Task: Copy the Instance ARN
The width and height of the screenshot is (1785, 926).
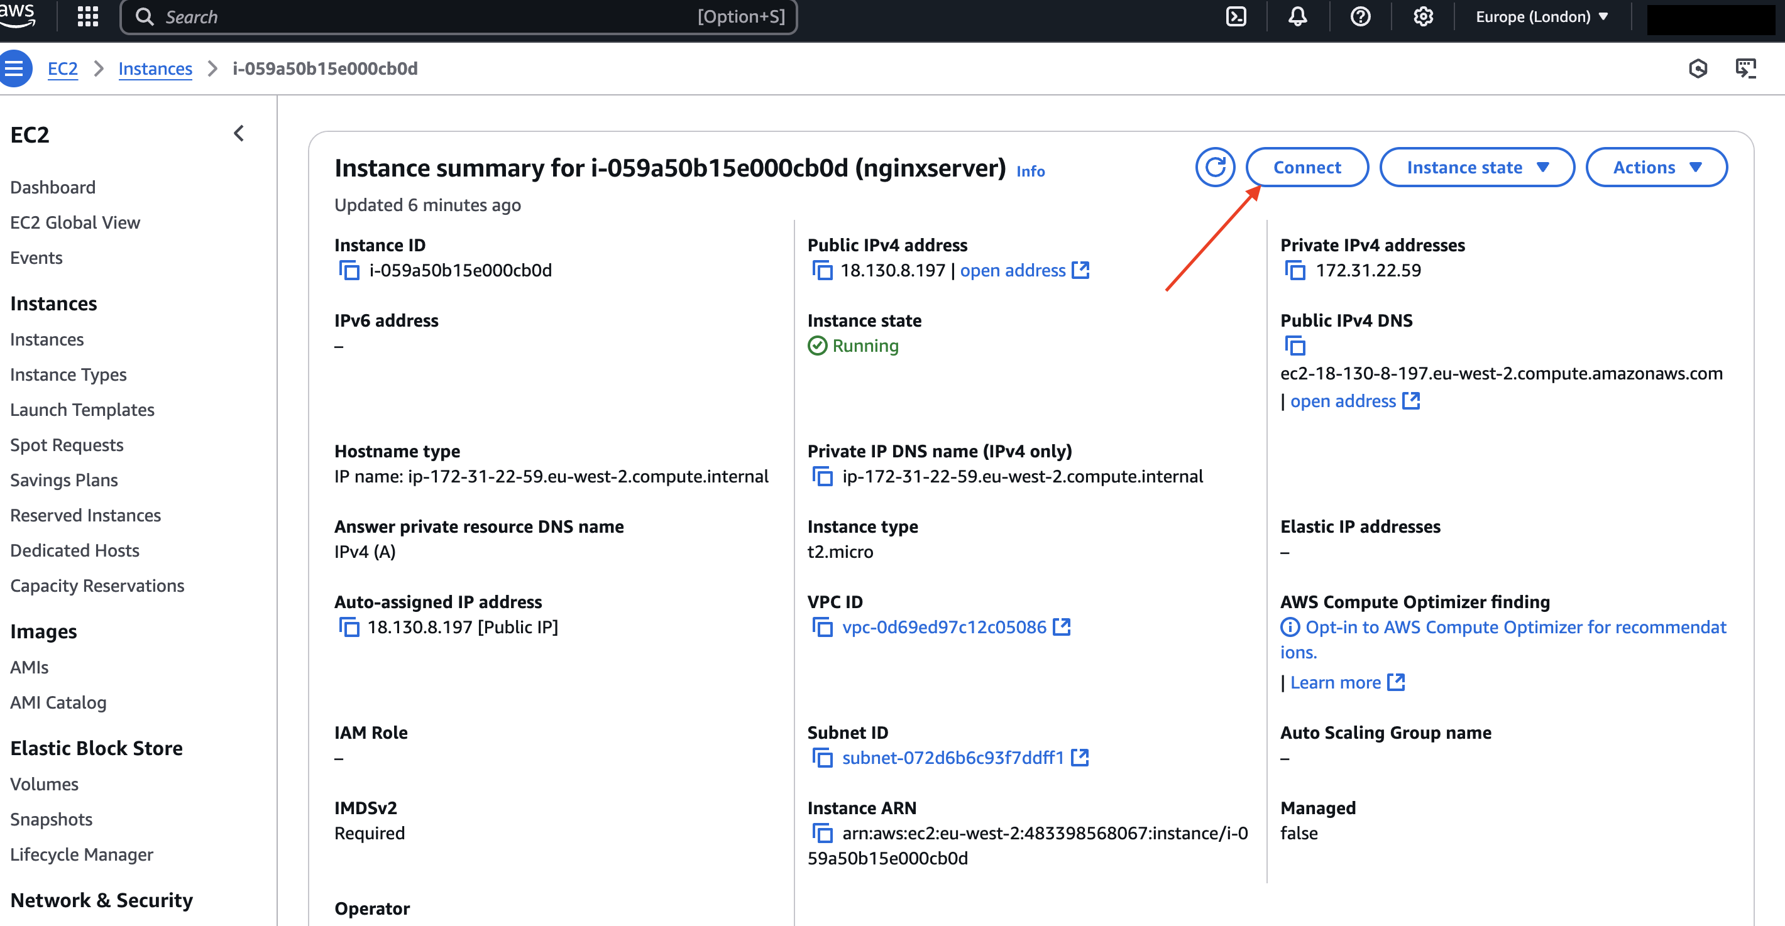Action: click(x=823, y=833)
